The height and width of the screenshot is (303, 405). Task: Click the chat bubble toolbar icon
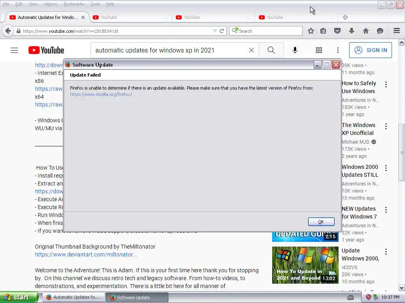pos(380,31)
